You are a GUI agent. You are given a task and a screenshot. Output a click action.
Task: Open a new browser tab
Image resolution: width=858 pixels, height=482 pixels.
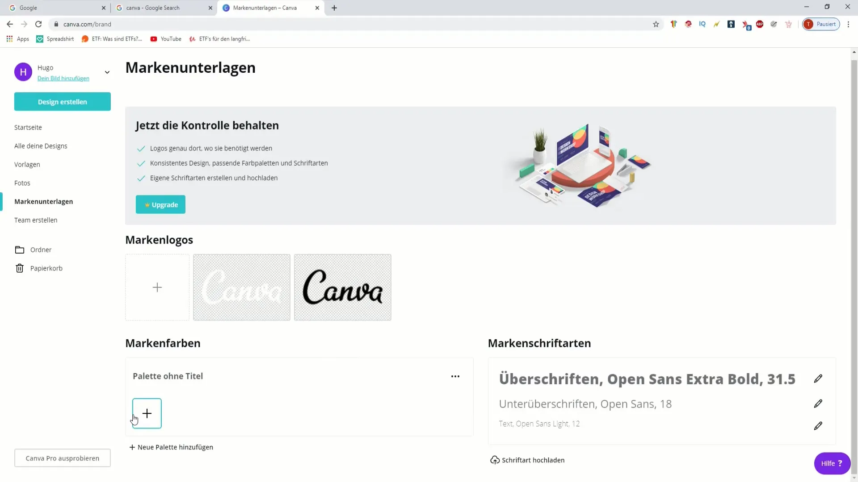[x=334, y=8]
